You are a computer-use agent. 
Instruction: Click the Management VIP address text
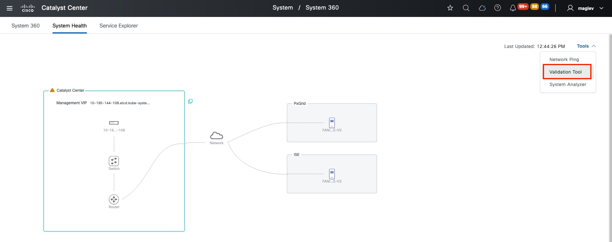(x=120, y=103)
